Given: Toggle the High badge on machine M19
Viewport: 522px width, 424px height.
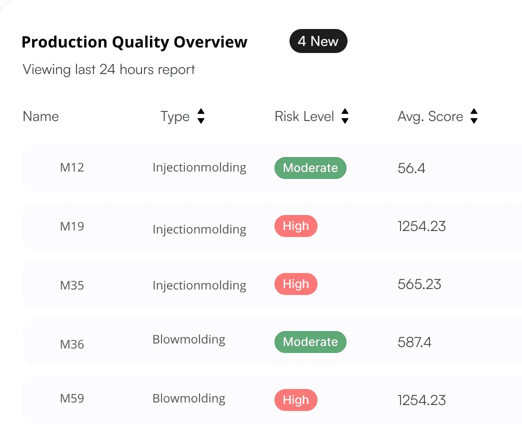Looking at the screenshot, I should tap(295, 226).
